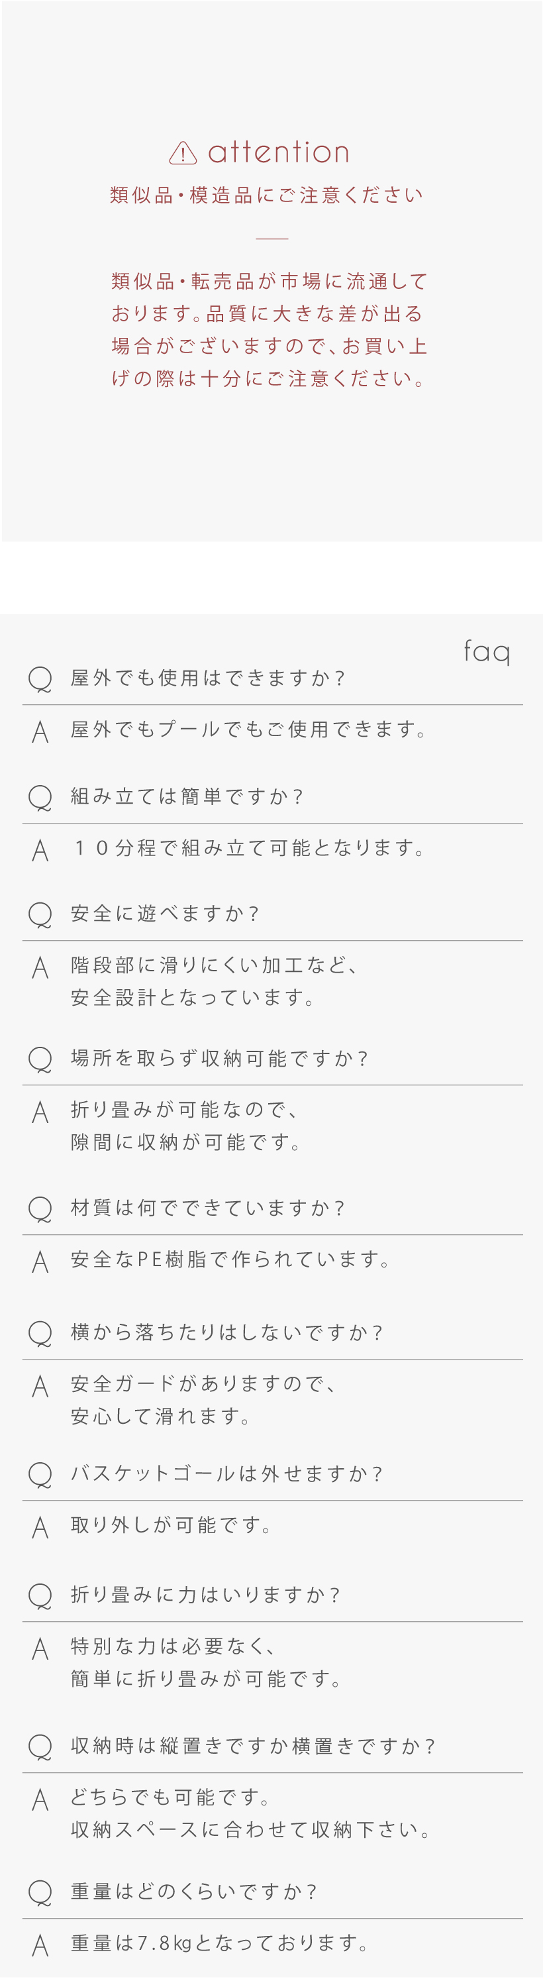Click the answer 10分程で組み立て可能となります
The height and width of the screenshot is (1981, 543).
point(248,847)
